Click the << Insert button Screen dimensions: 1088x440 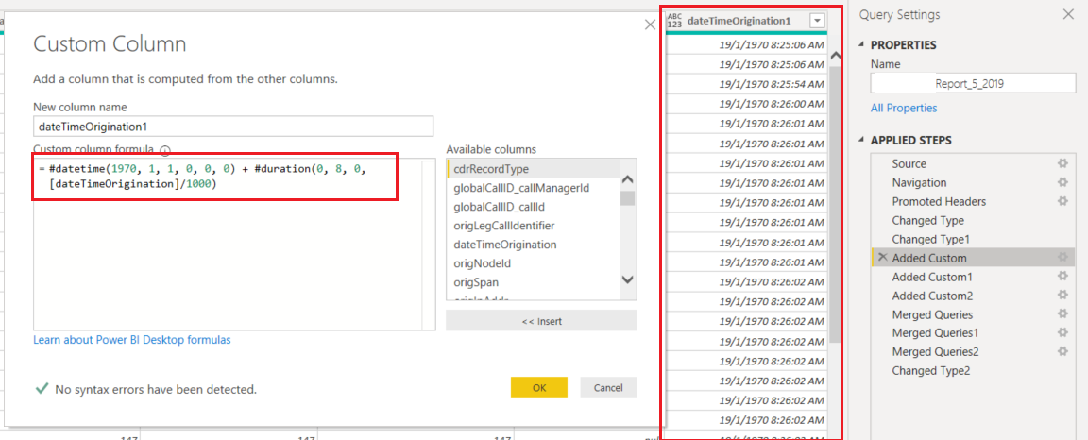(541, 321)
